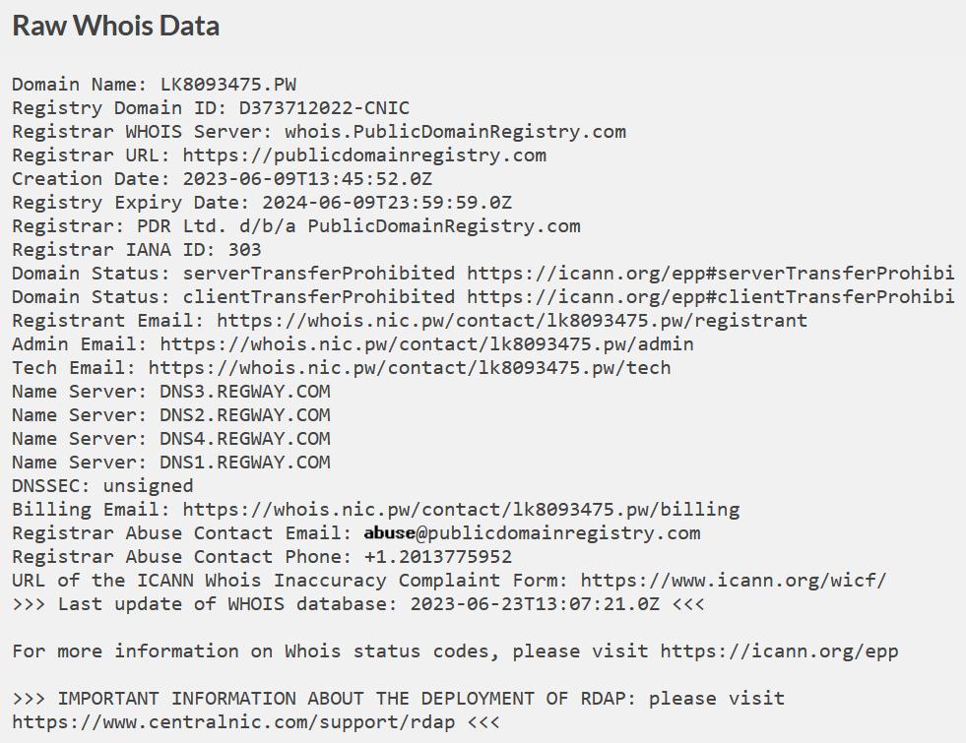
Task: Open the Billing Email contact link
Action: point(461,510)
